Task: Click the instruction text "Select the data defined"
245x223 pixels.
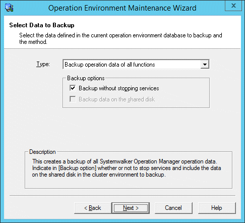Action: 120,38
